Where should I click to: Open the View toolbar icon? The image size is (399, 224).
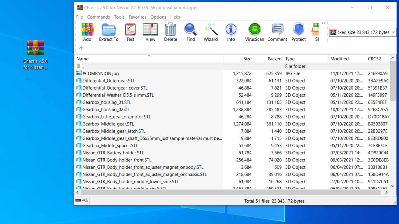(150, 30)
